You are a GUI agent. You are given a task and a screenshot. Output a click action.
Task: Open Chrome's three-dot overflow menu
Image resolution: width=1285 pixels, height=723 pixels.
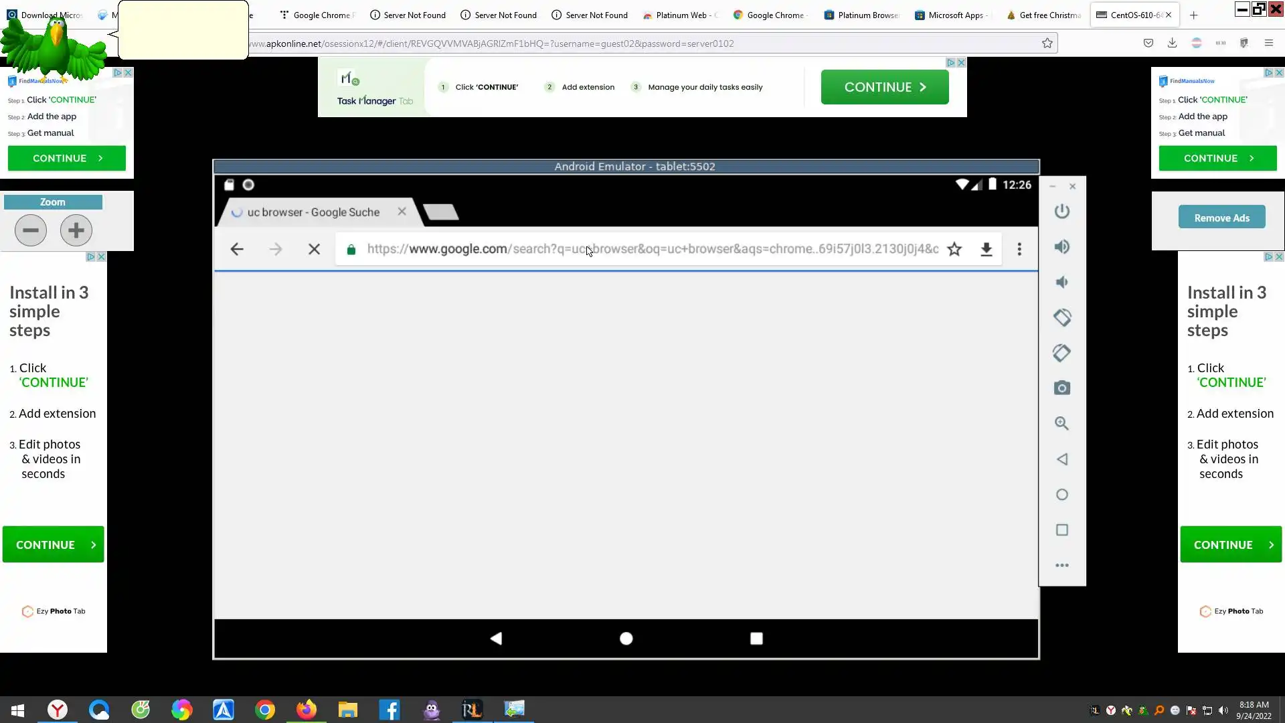(x=1019, y=250)
